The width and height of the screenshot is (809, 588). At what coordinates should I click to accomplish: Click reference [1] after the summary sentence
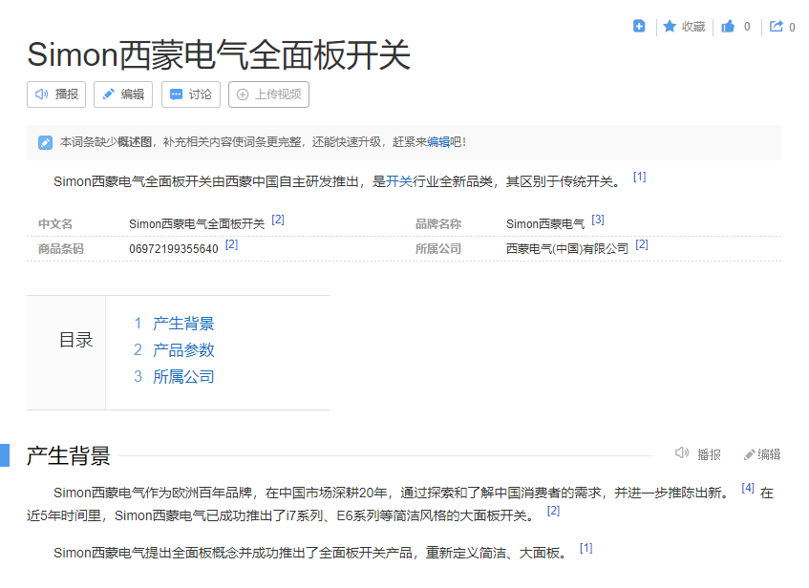[640, 177]
